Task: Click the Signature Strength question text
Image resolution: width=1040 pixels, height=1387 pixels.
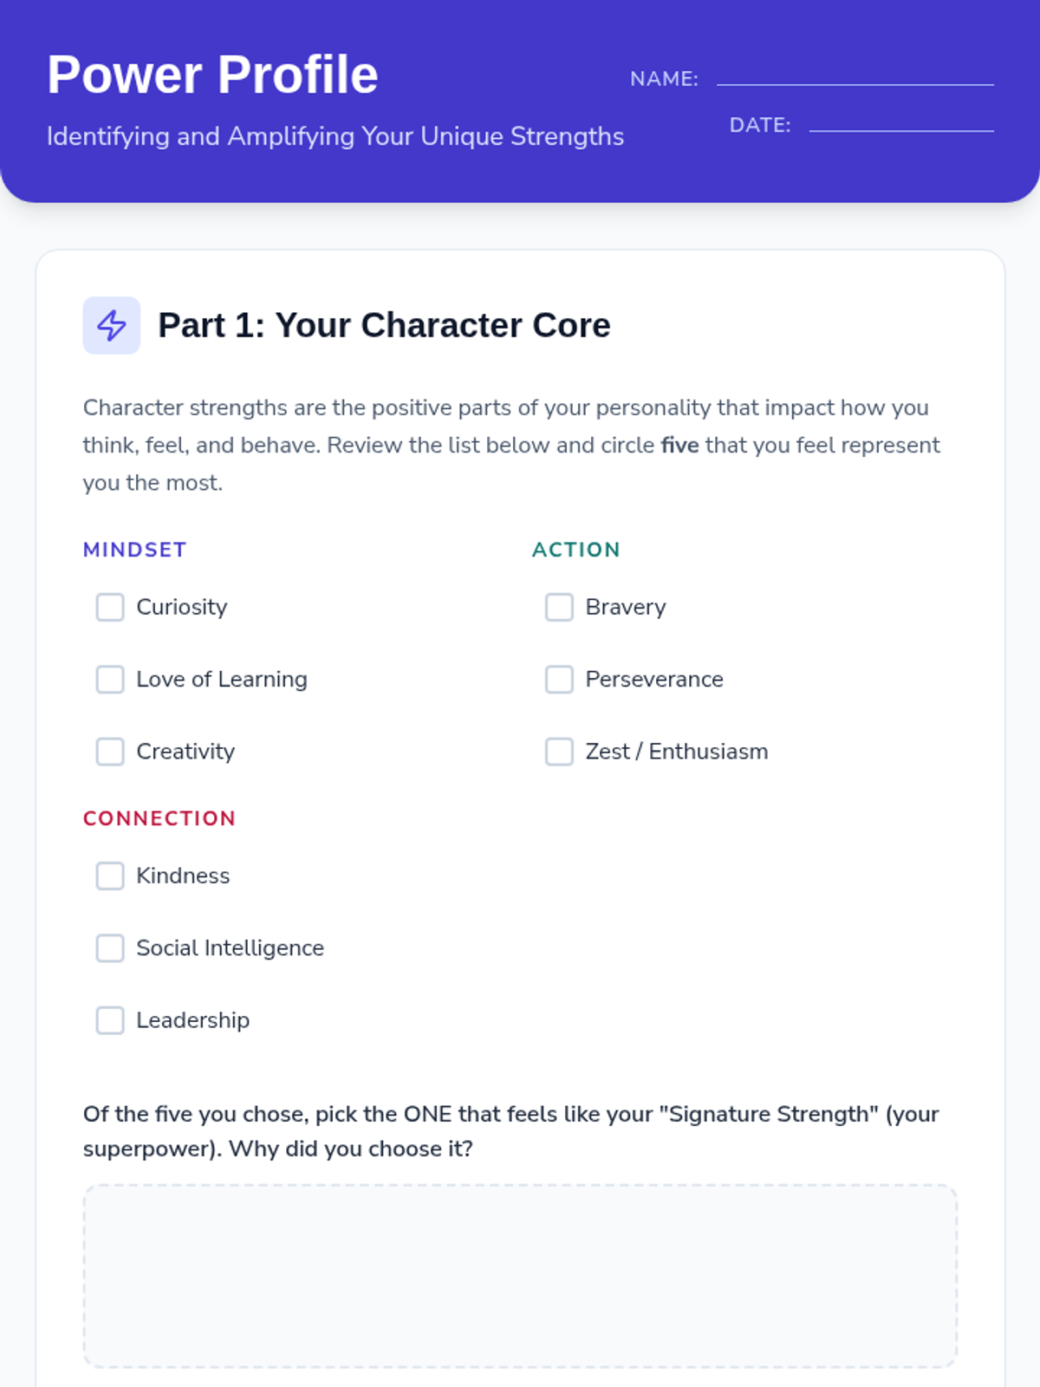Action: pyautogui.click(x=511, y=1131)
